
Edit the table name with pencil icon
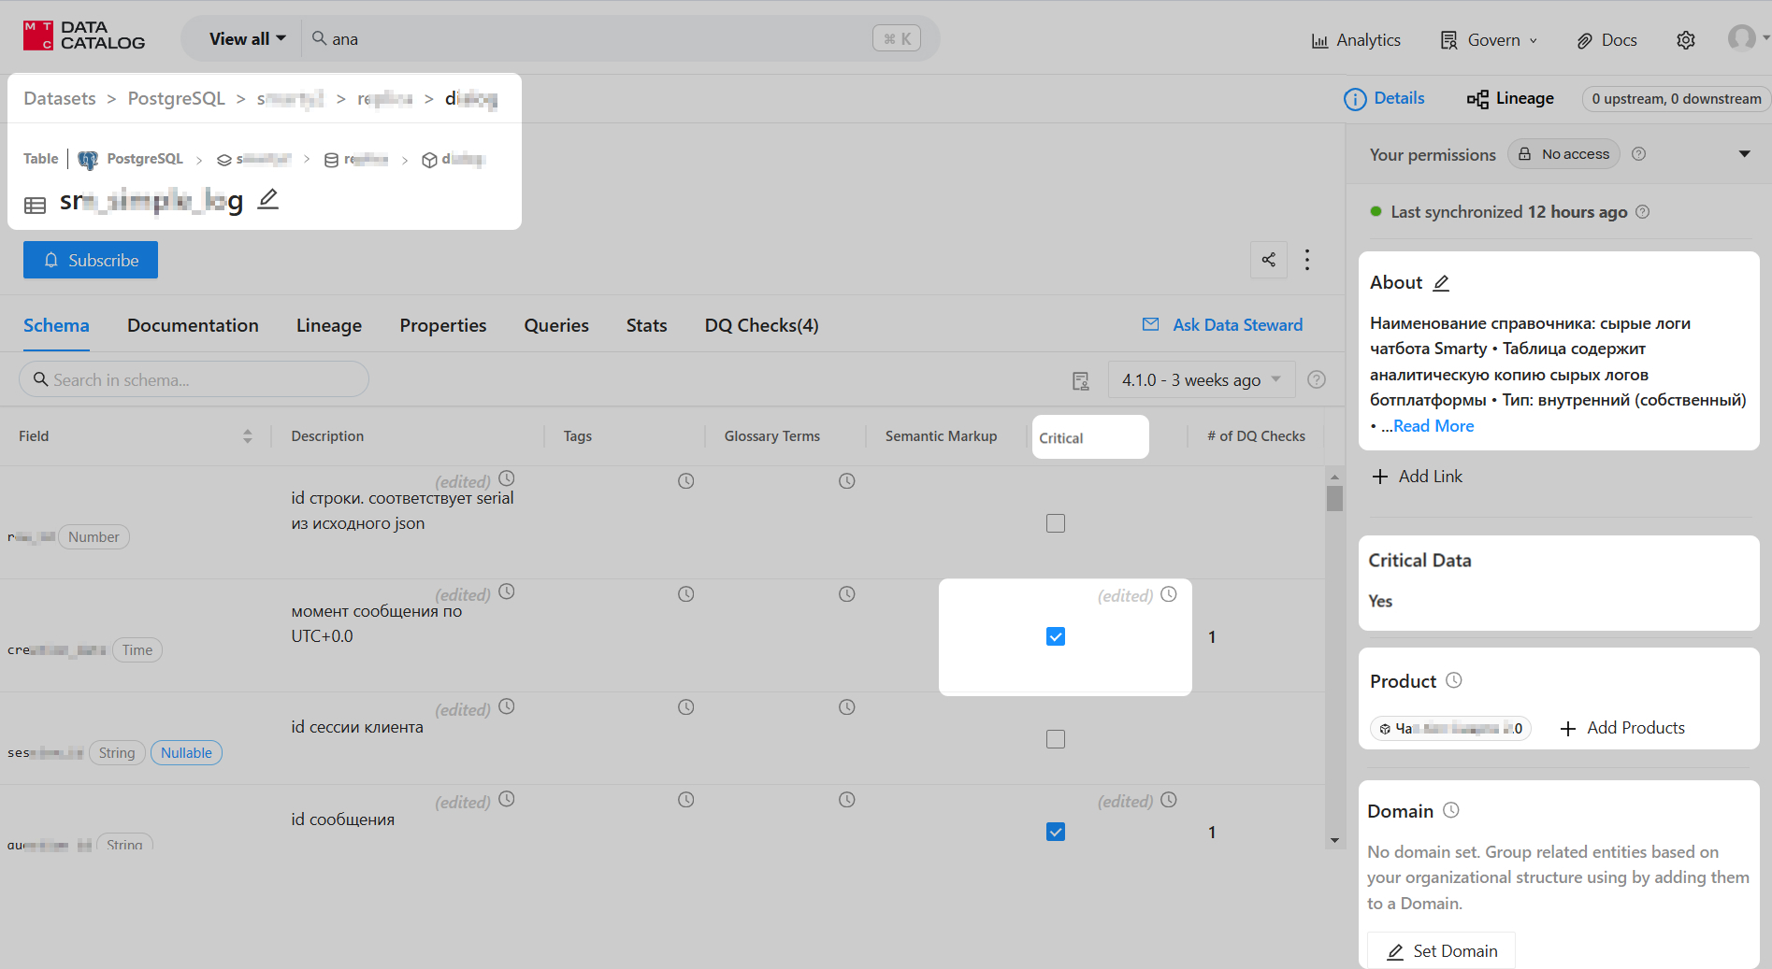point(268,199)
